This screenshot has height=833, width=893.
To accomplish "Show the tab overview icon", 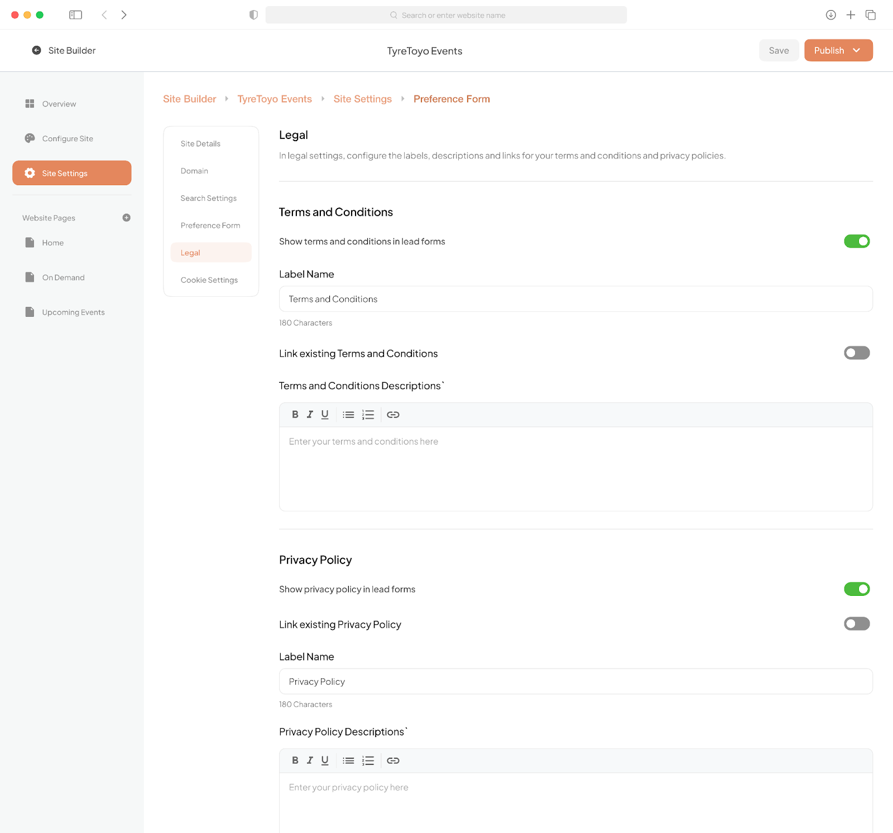I will (x=871, y=15).
